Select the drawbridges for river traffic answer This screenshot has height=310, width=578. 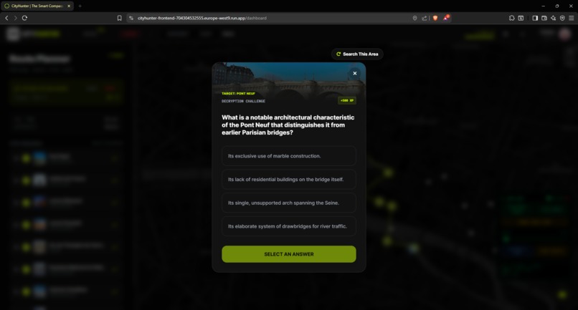click(288, 226)
